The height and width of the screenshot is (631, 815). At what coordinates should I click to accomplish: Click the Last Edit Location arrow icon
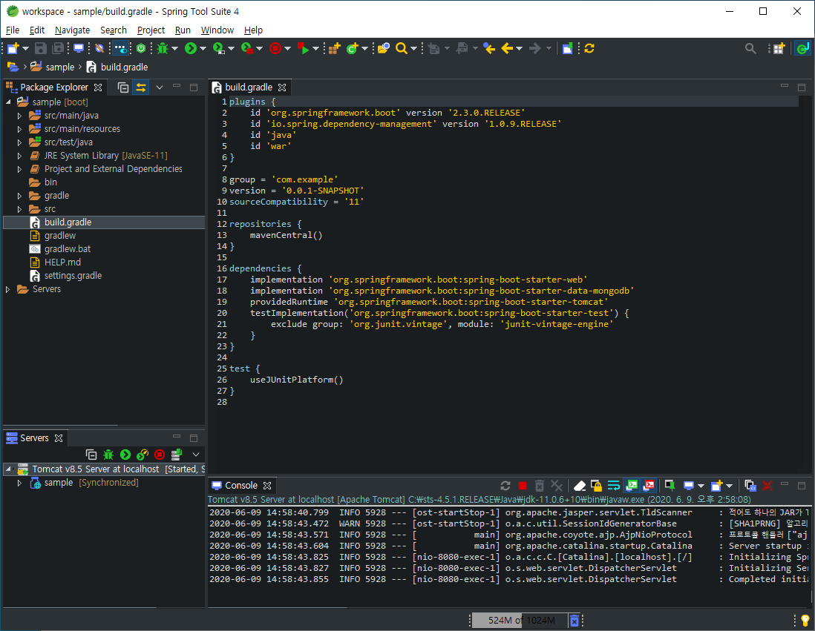489,48
